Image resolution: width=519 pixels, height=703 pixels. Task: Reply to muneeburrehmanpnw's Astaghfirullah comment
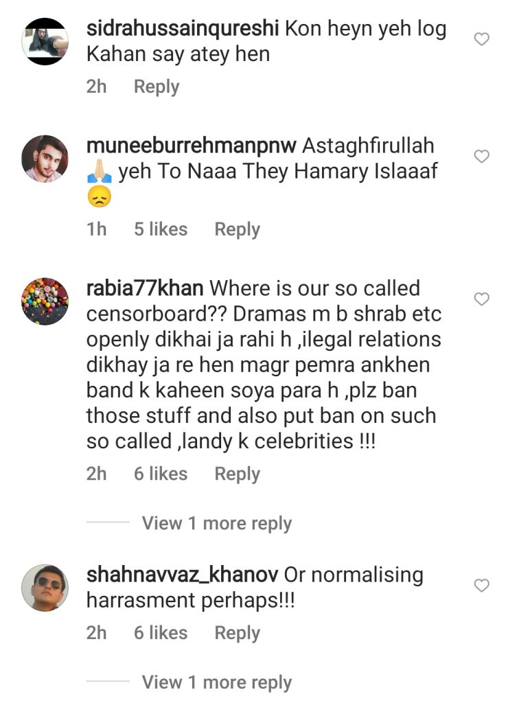[237, 229]
